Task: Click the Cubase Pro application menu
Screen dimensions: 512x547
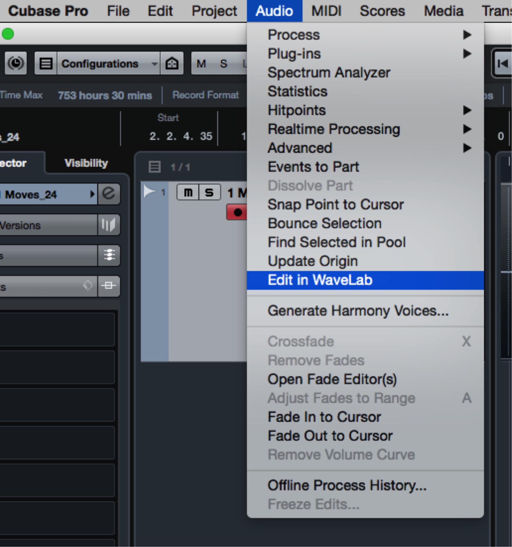Action: [48, 11]
